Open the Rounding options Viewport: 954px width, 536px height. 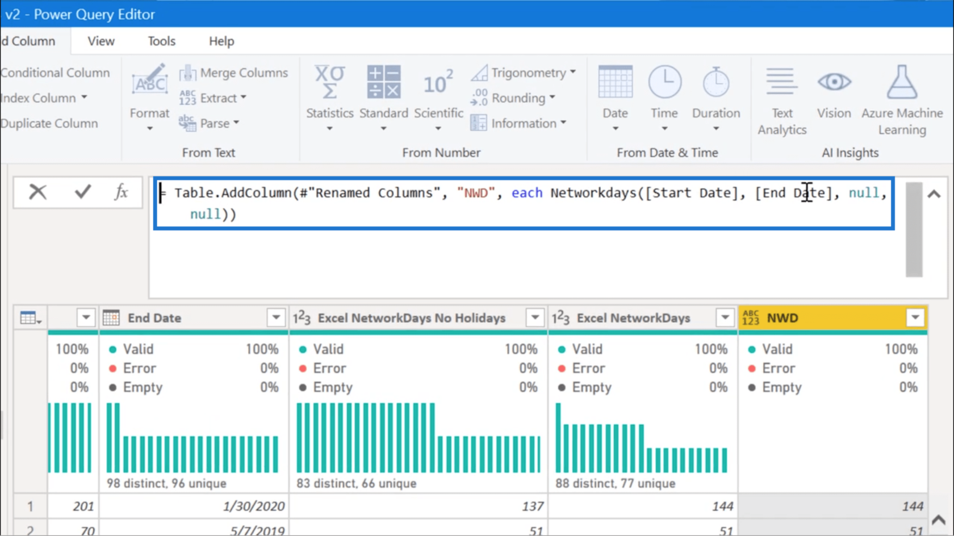coord(513,98)
